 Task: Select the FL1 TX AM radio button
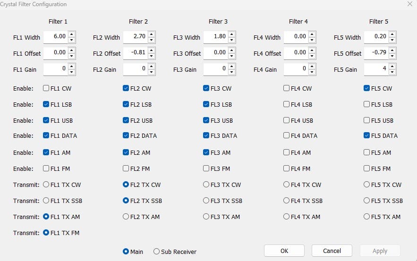(x=46, y=217)
